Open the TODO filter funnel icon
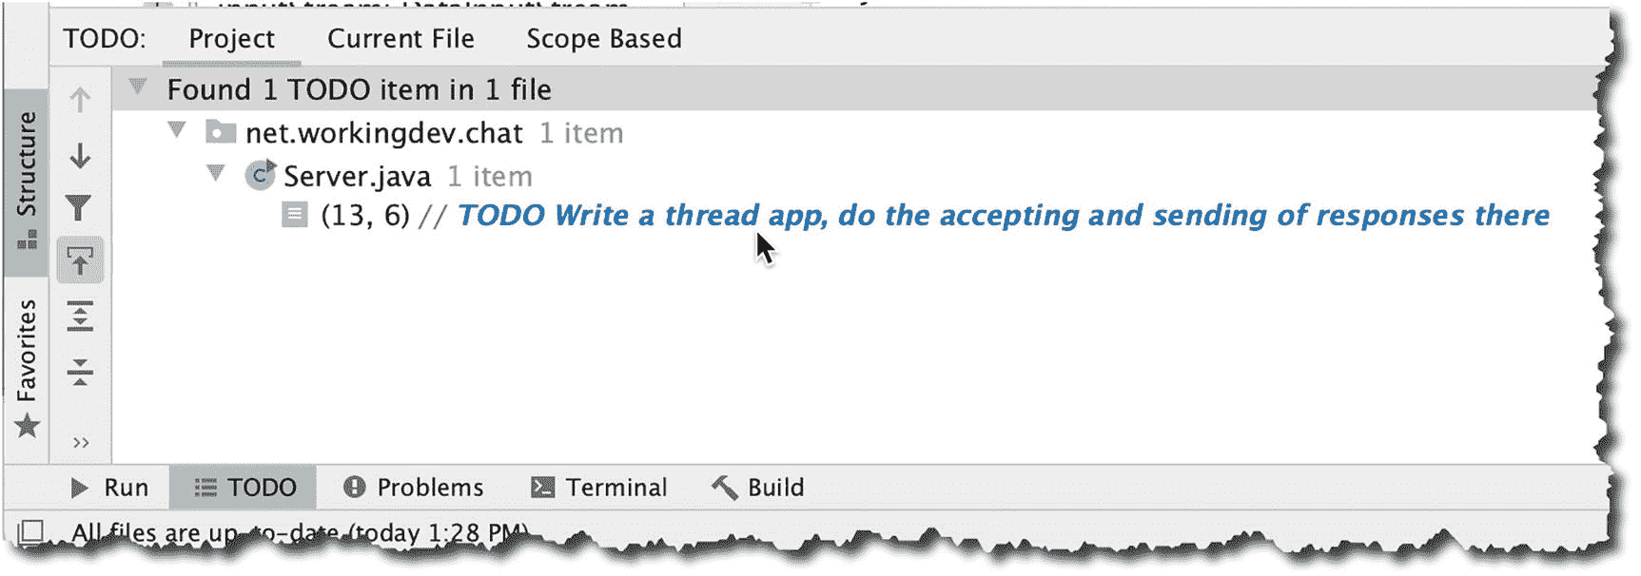Image resolution: width=1641 pixels, height=576 pixels. pos(80,208)
